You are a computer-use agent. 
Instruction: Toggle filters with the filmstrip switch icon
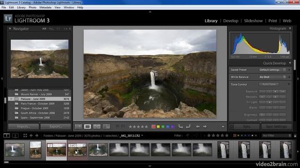pyautogui.click(x=295, y=136)
